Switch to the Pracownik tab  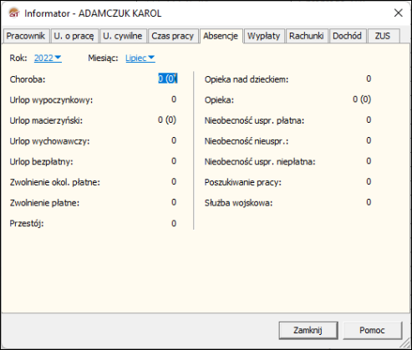pyautogui.click(x=26, y=36)
